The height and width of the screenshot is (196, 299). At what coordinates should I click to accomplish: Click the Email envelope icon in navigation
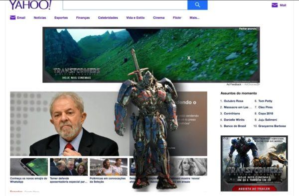coord(13,17)
